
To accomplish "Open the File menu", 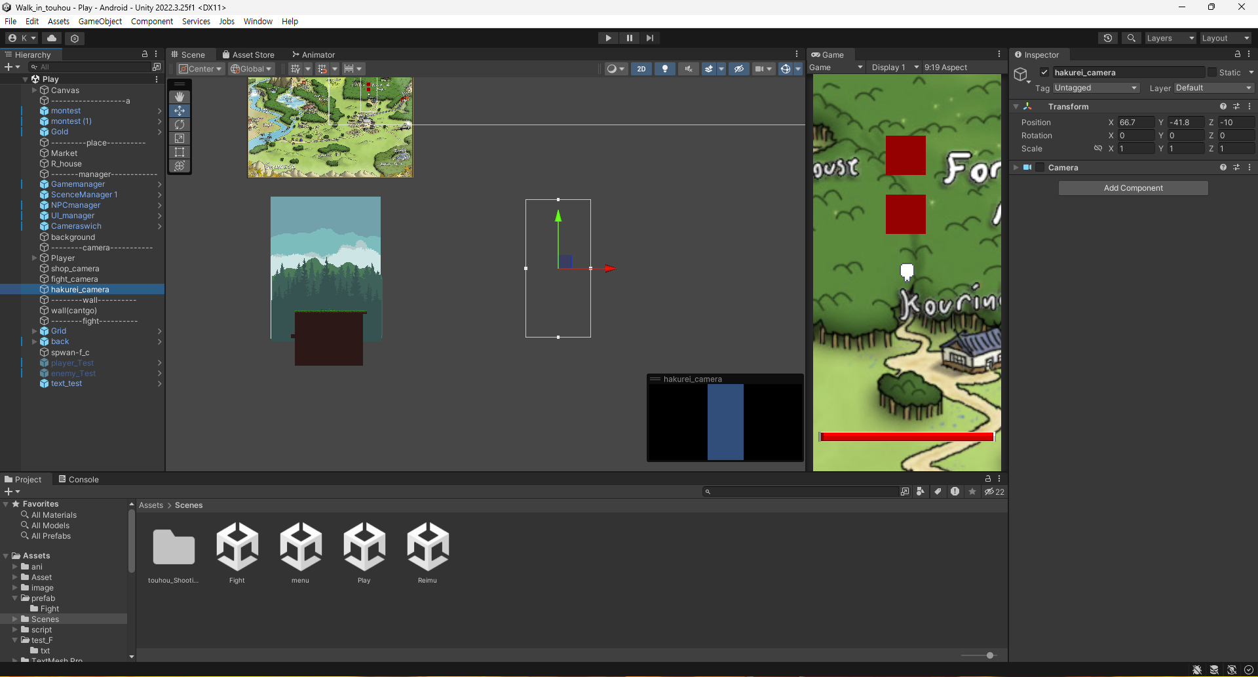I will pos(10,21).
